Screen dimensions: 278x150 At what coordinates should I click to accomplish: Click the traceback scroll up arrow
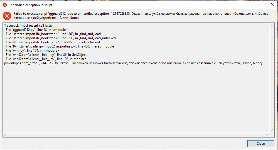[272, 25]
